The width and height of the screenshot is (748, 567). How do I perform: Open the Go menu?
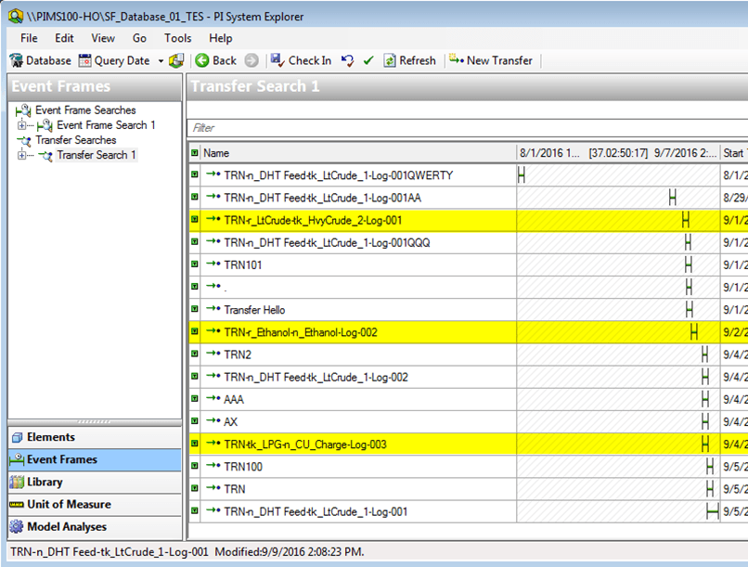click(x=139, y=38)
